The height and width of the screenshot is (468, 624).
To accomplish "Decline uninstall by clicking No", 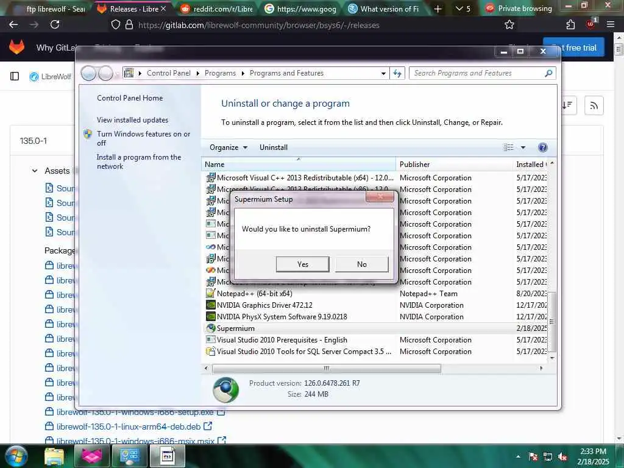I will tap(362, 264).
